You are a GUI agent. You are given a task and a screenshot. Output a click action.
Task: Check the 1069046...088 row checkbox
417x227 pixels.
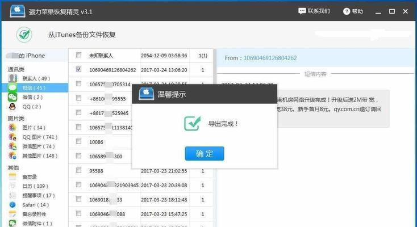click(78, 213)
